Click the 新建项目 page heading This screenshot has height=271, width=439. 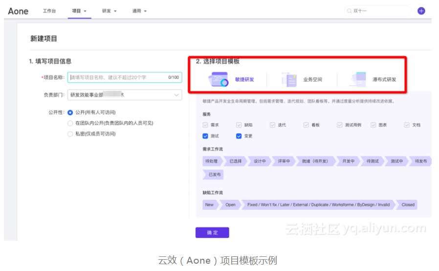tap(44, 39)
